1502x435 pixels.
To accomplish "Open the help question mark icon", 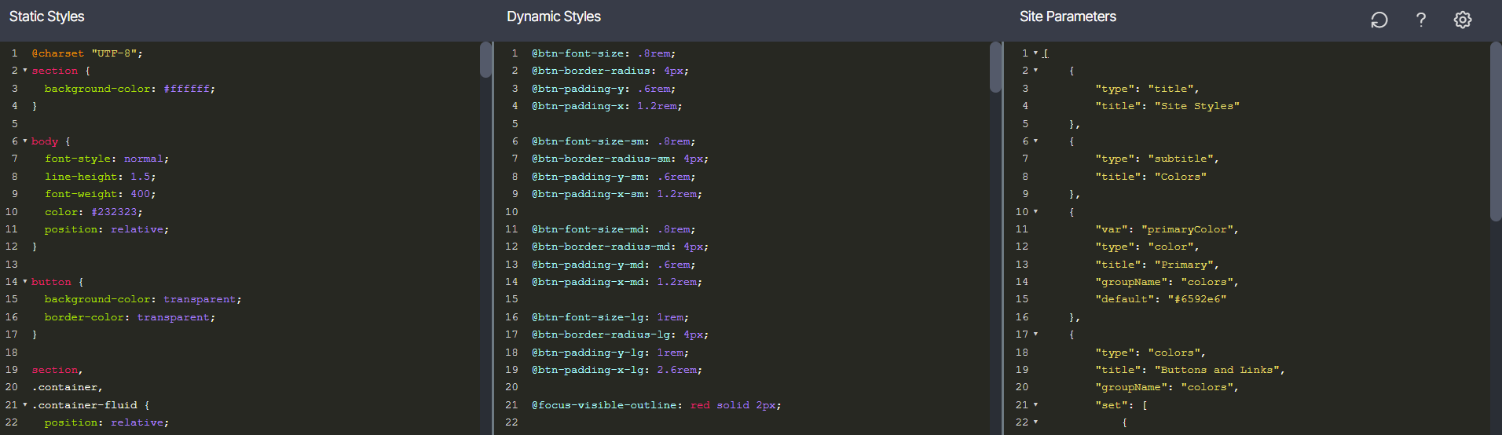I will point(1421,20).
